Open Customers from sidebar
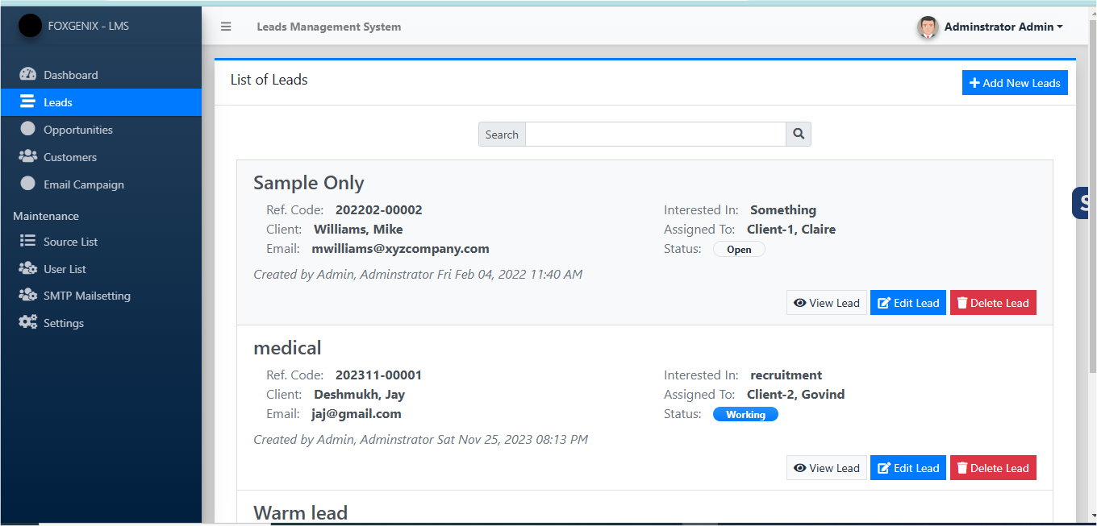 point(101,157)
